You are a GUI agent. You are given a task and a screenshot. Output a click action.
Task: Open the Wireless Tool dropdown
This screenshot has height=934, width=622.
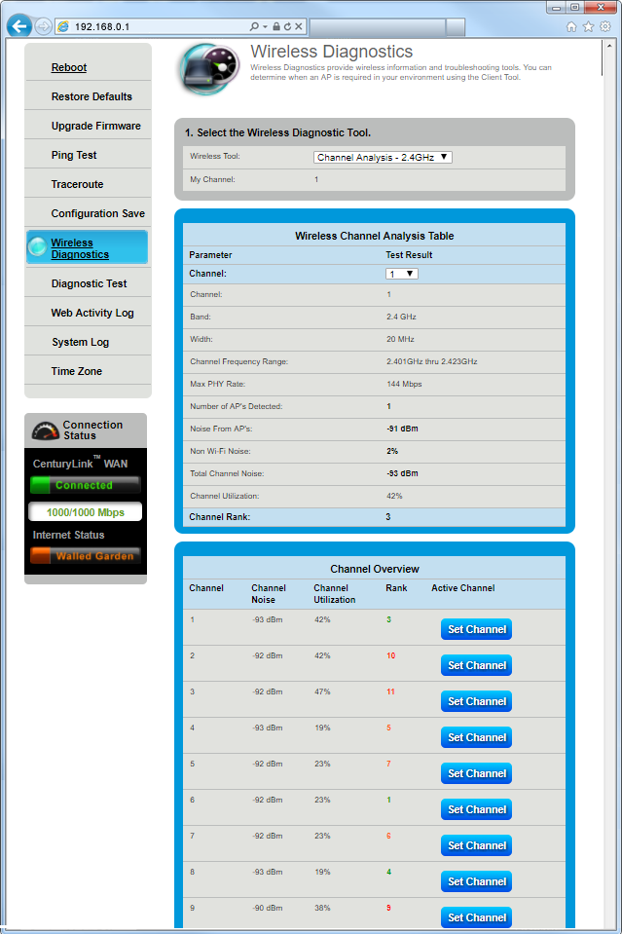coord(383,157)
